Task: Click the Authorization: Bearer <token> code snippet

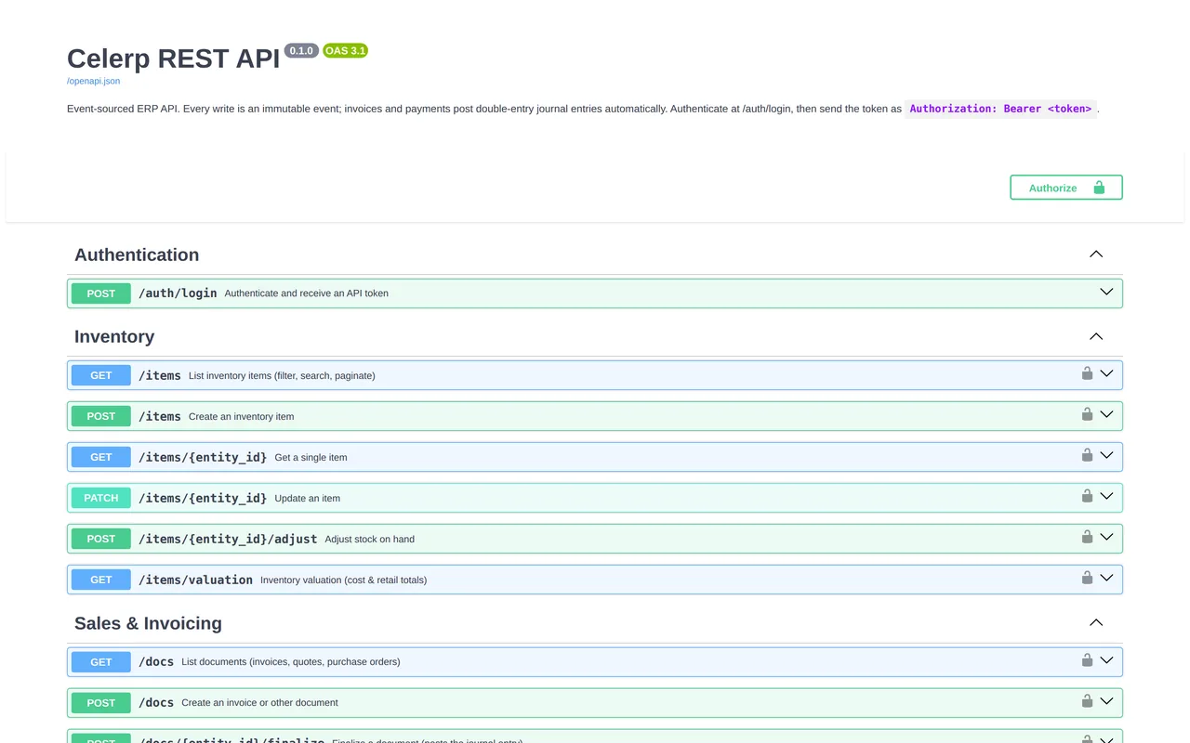Action: click(x=1000, y=109)
